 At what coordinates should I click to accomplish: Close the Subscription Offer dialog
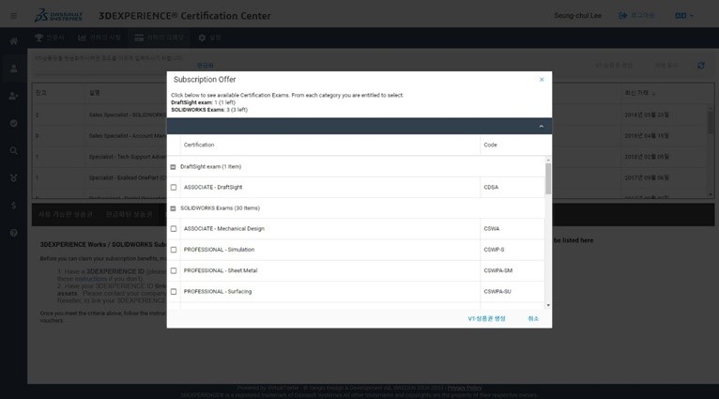pyautogui.click(x=542, y=80)
